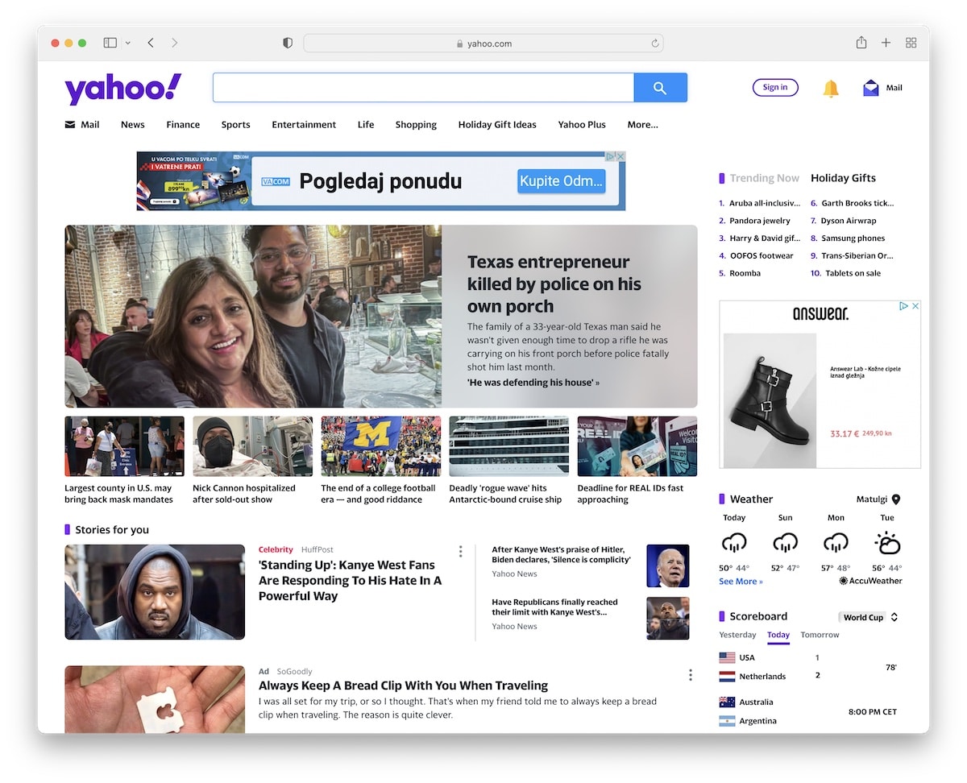The width and height of the screenshot is (967, 783).
Task: Click the Sign in button
Action: click(774, 87)
